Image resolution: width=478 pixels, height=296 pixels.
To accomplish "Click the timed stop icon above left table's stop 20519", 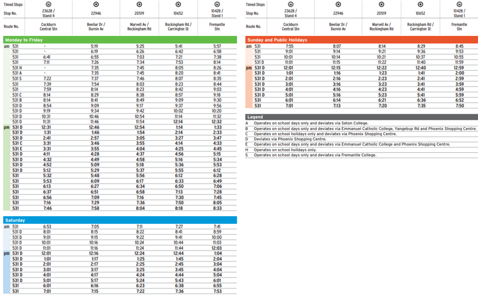I will [x=140, y=4].
